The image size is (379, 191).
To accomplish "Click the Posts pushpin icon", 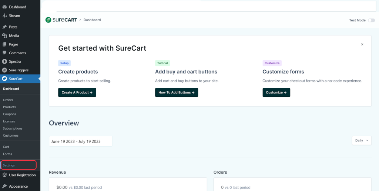I will [x=4, y=27].
